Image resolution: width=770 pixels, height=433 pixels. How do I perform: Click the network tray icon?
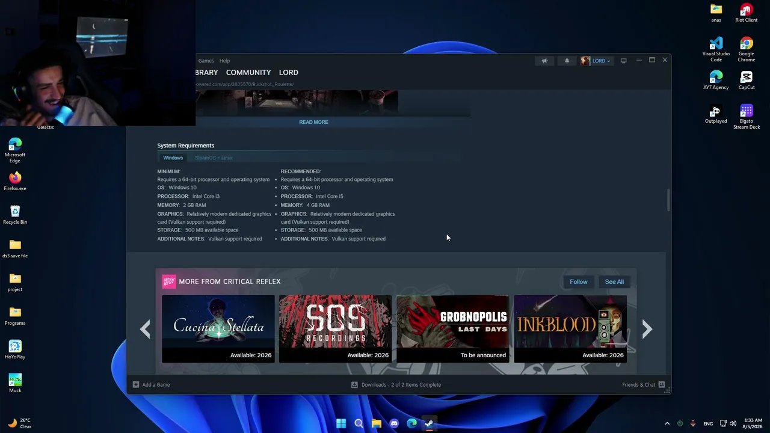723,423
